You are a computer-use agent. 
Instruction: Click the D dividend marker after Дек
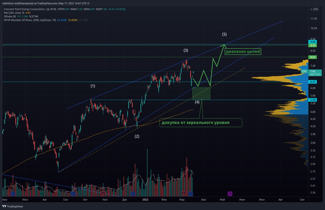point(133,194)
